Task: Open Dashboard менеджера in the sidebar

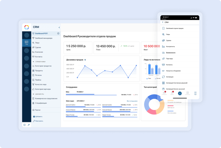Action: coord(43,38)
